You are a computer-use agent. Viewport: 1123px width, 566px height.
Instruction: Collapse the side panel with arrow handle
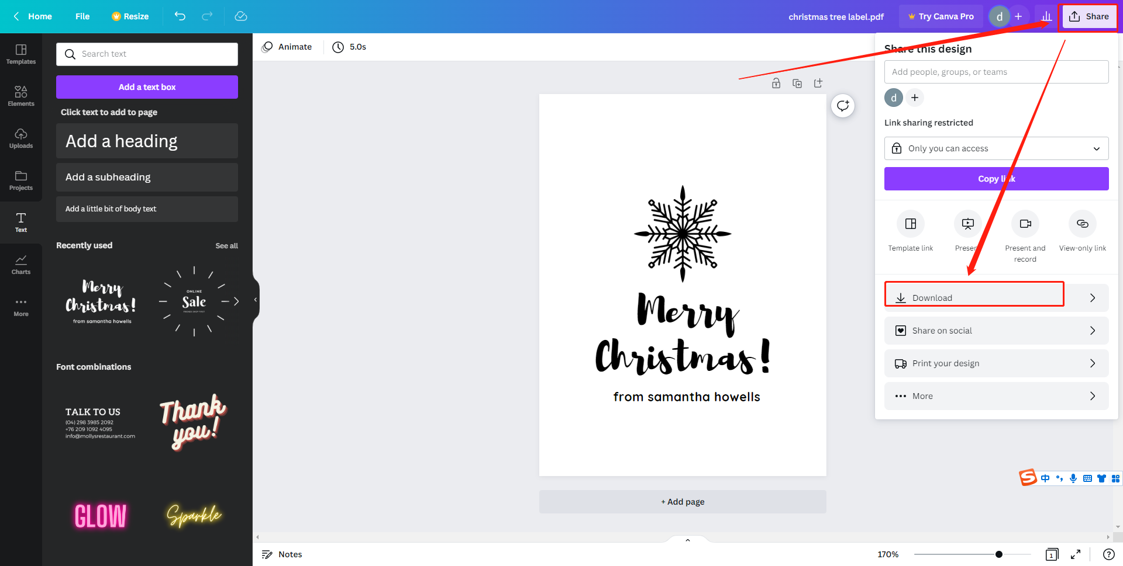click(x=256, y=300)
